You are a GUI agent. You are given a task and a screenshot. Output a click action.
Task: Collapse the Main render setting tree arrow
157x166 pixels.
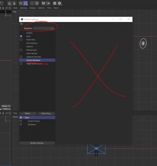point(24,117)
